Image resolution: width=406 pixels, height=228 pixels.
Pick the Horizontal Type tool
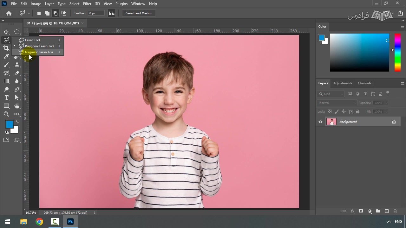[x=6, y=98]
